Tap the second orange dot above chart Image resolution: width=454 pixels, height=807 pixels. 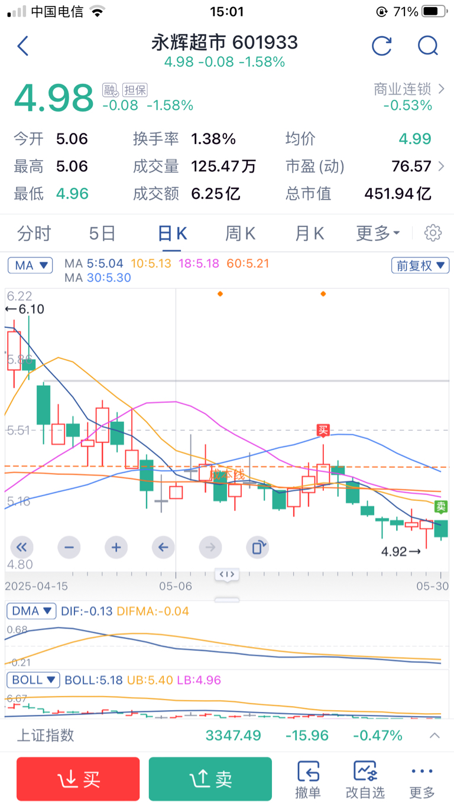[x=323, y=294]
